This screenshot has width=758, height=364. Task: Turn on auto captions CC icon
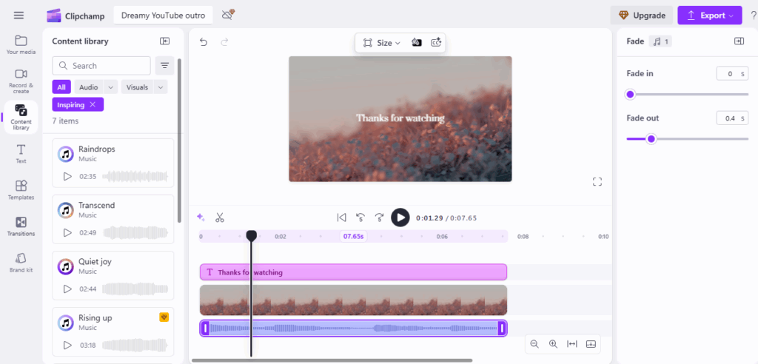(x=436, y=42)
